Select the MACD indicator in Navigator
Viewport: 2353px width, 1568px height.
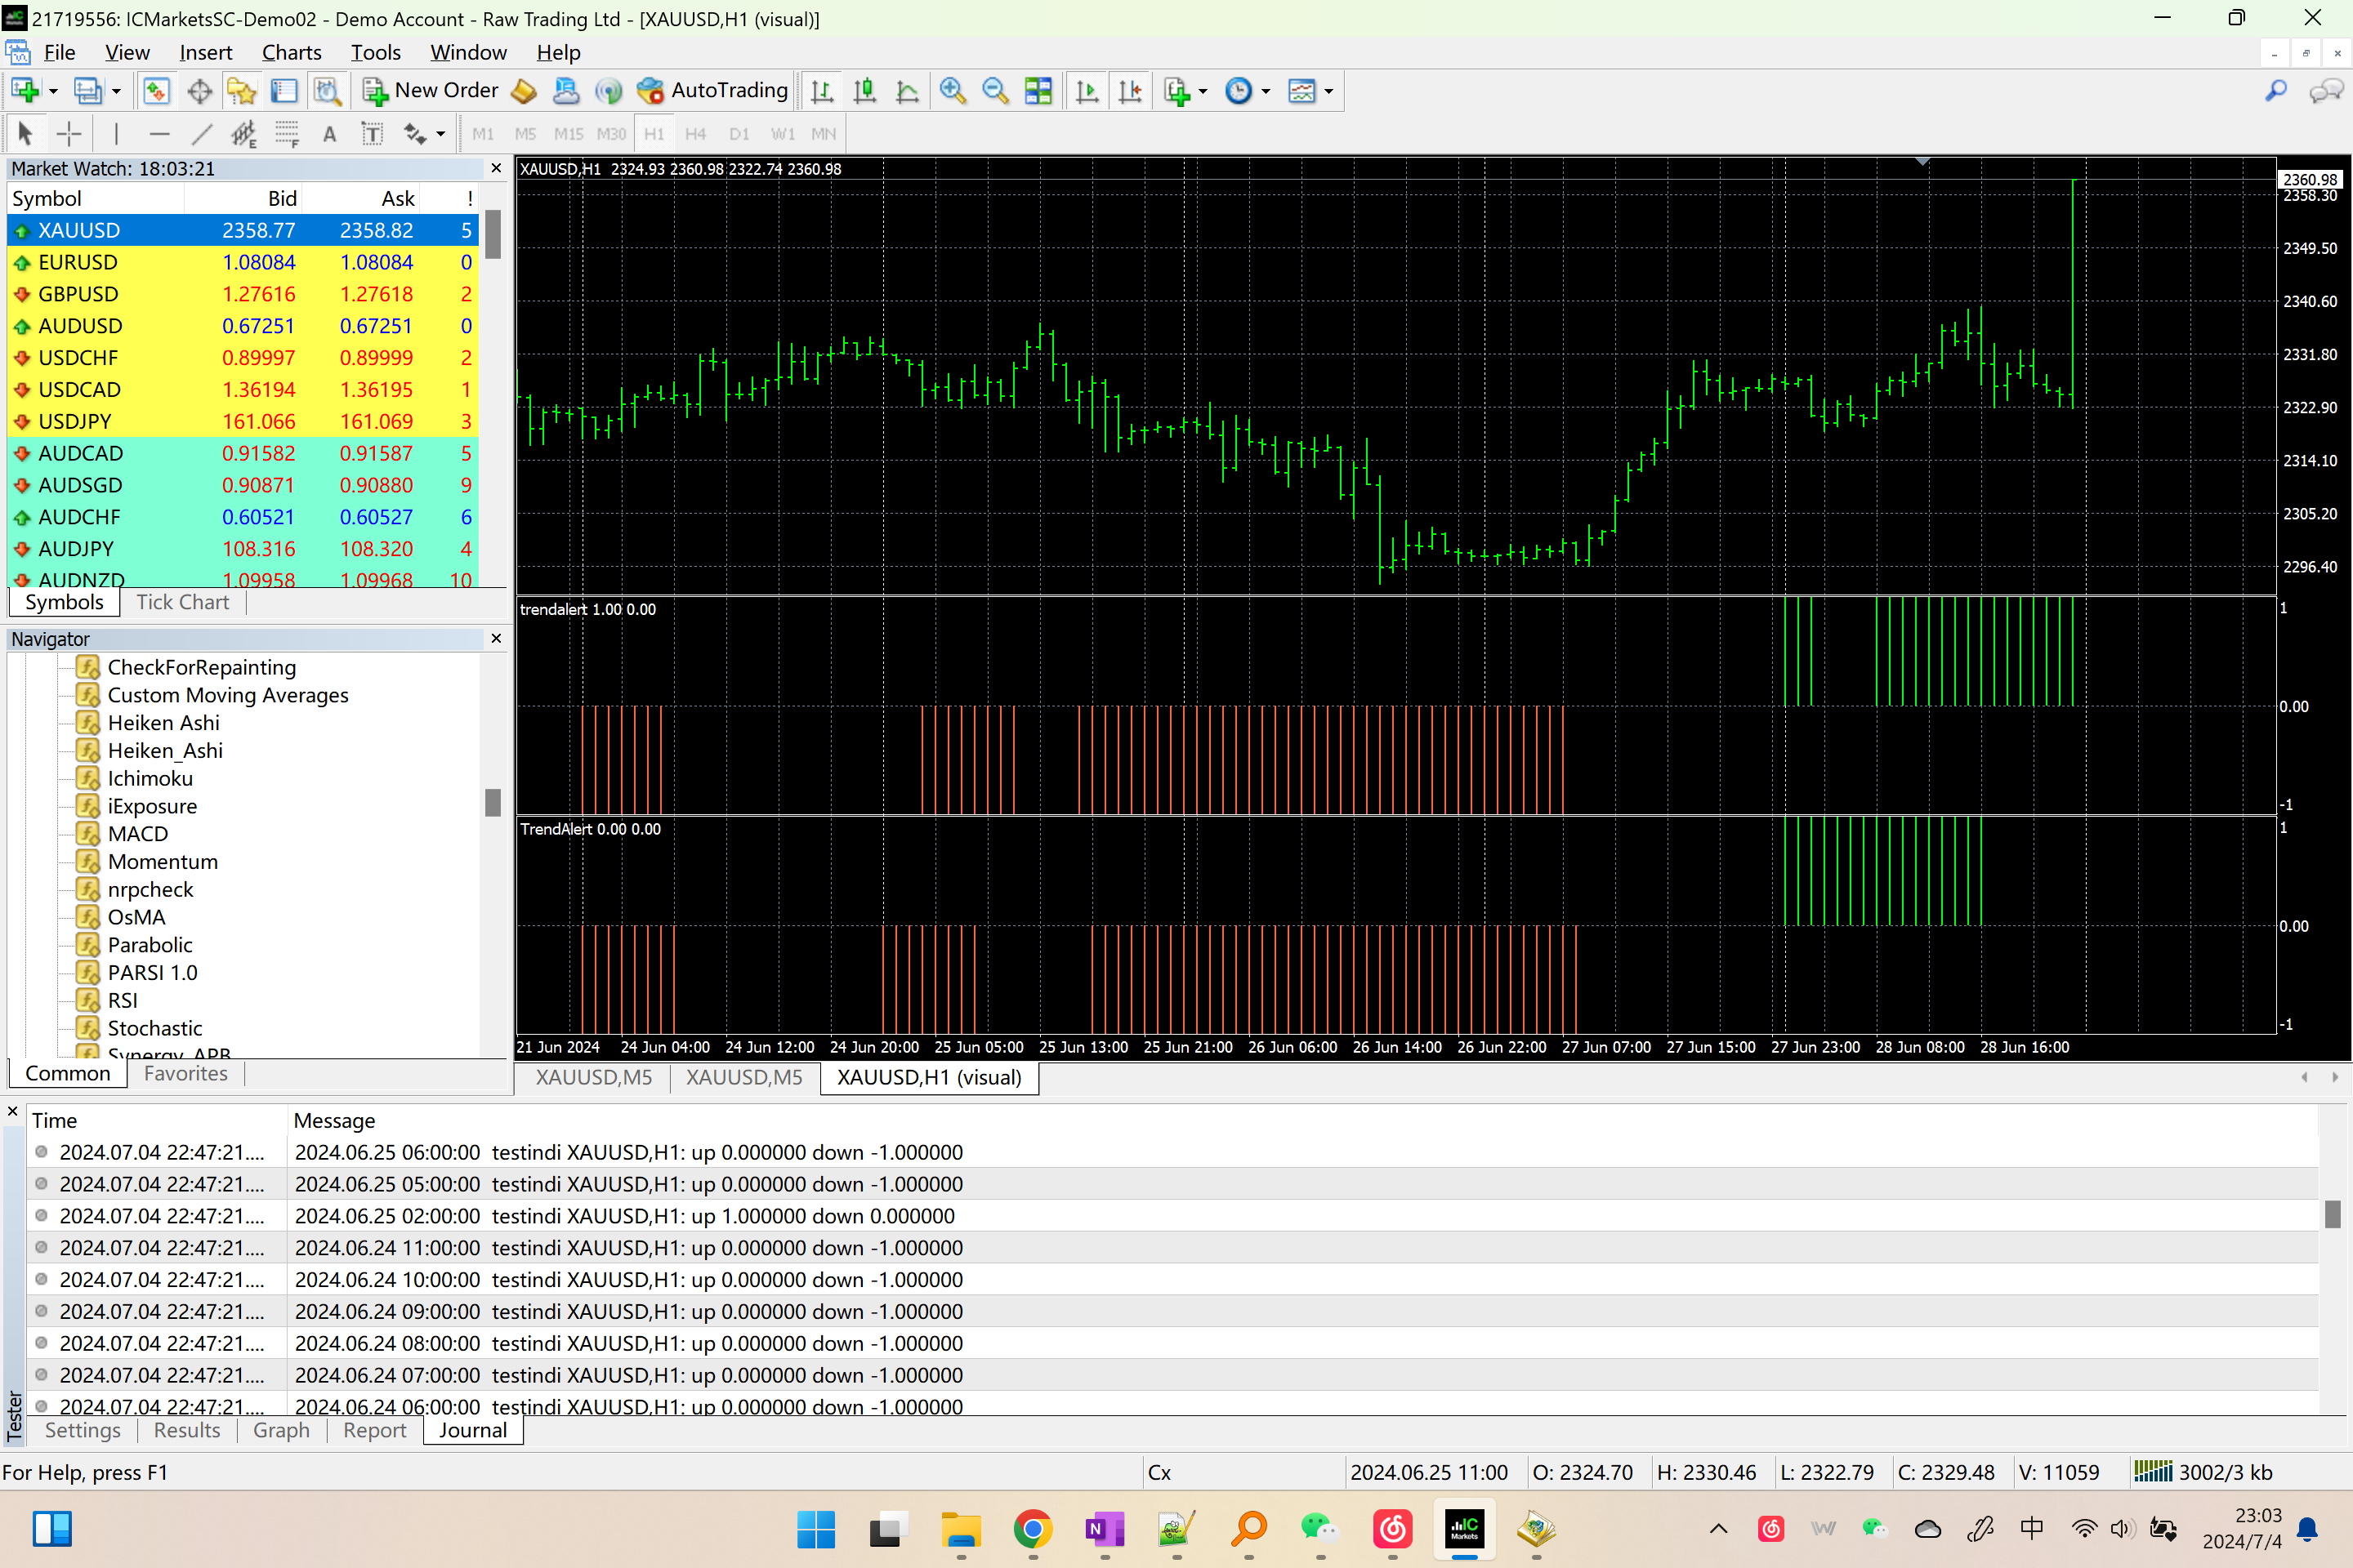pos(137,834)
